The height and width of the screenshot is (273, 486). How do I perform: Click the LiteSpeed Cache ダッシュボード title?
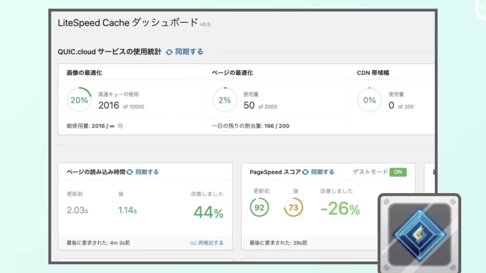coord(128,23)
